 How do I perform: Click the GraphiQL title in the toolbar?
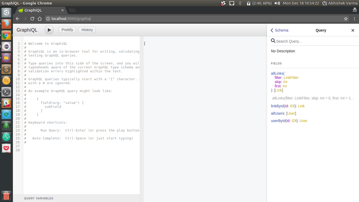pyautogui.click(x=27, y=30)
